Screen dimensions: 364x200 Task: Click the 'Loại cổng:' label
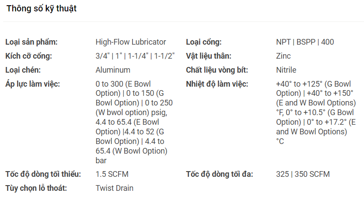pos(204,42)
